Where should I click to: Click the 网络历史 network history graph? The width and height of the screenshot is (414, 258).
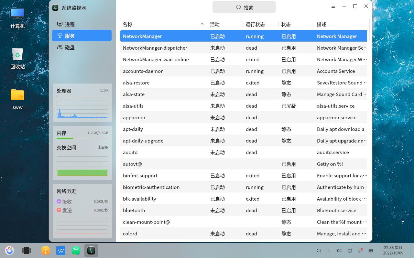(x=82, y=226)
